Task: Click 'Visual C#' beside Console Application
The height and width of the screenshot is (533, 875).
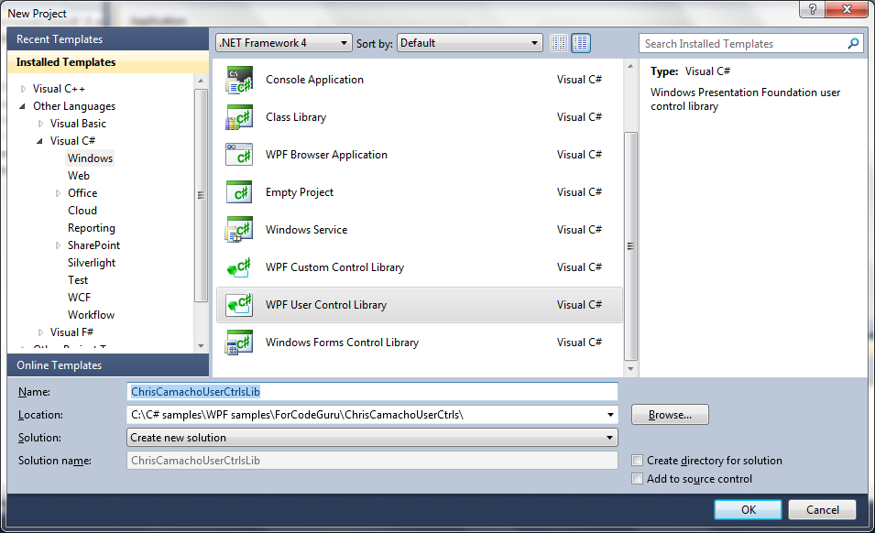Action: tap(579, 80)
